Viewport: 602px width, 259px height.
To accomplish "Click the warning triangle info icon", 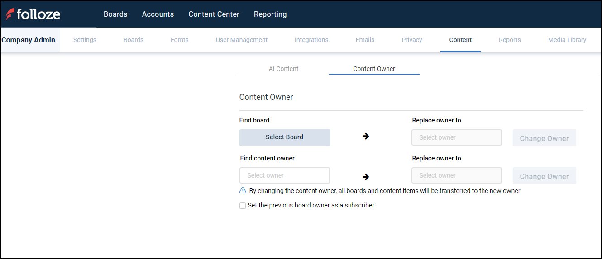I will 243,191.
